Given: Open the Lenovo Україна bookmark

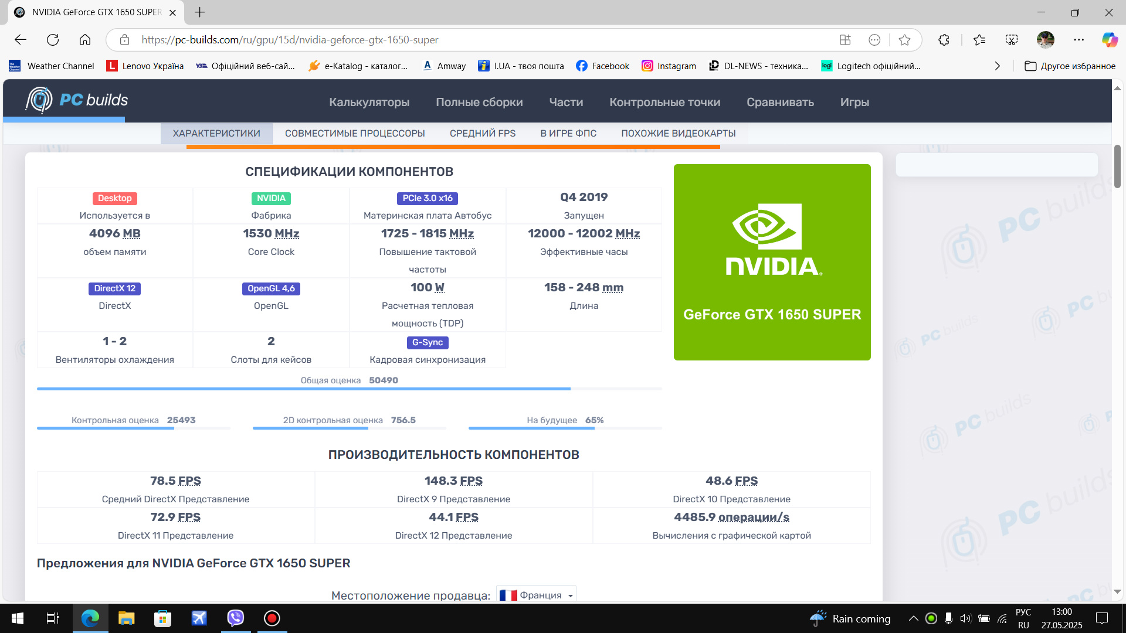Looking at the screenshot, I should click(145, 66).
